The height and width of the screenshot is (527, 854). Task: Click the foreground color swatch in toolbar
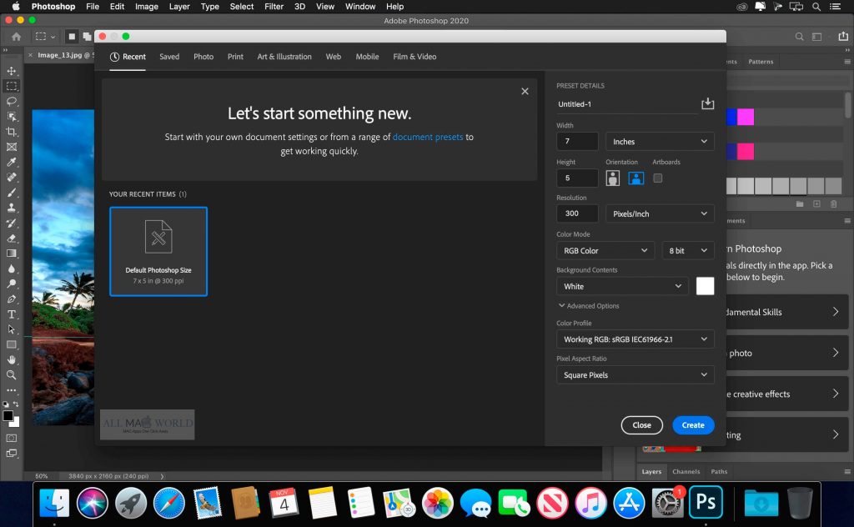(x=8, y=416)
